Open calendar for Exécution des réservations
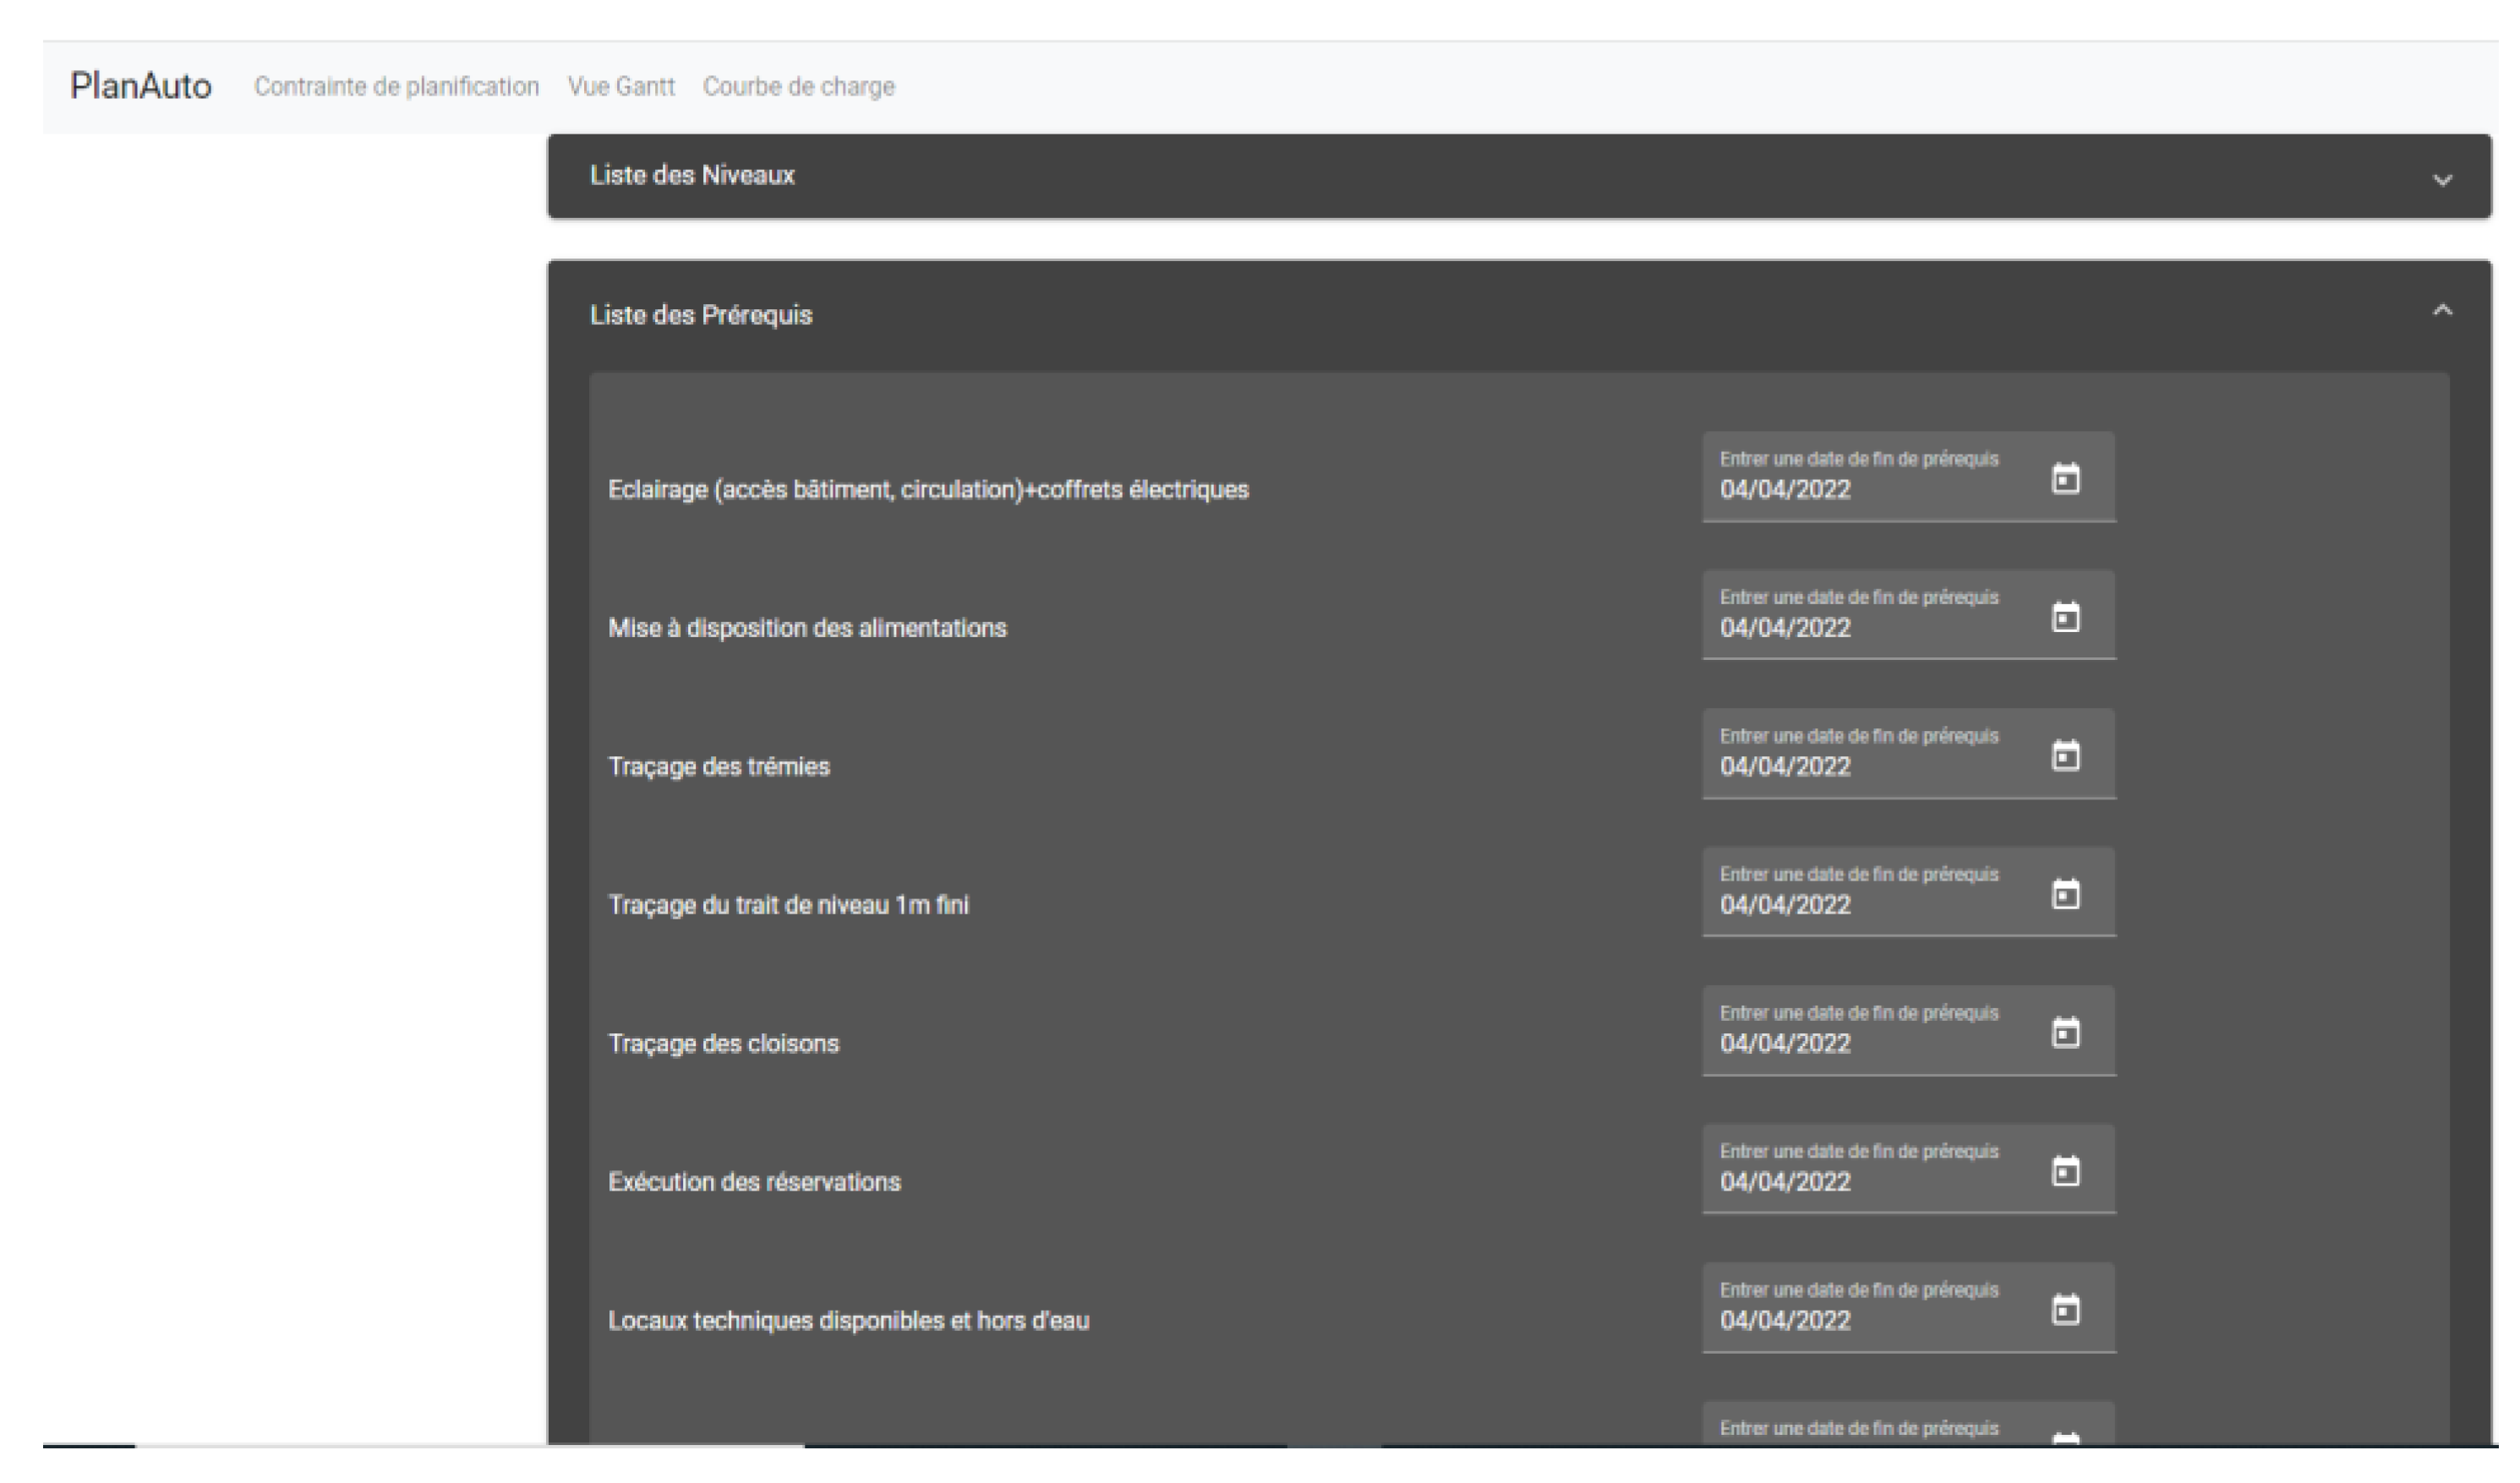Image resolution: width=2520 pixels, height=1483 pixels. (2066, 1171)
